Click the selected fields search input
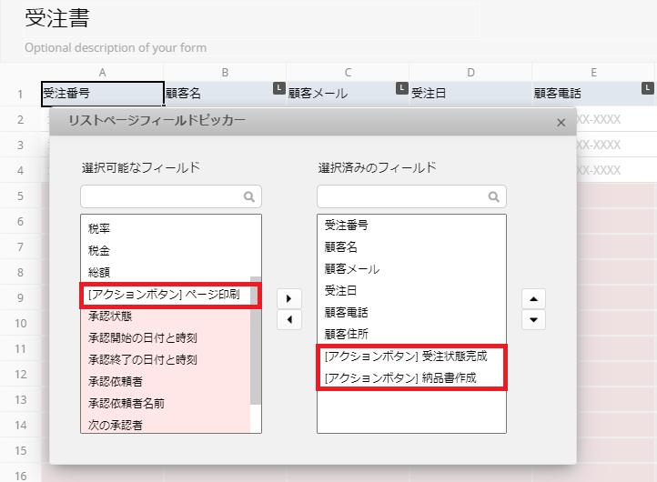657x482 pixels. coord(401,196)
